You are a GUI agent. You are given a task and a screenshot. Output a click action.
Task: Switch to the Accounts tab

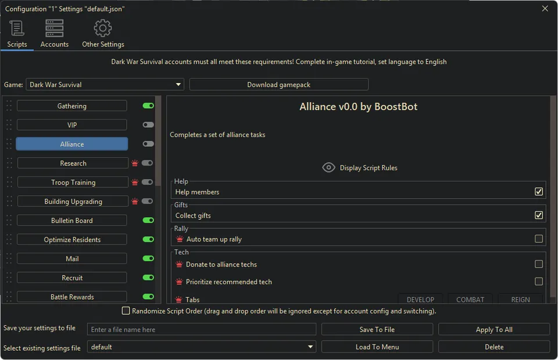[54, 34]
